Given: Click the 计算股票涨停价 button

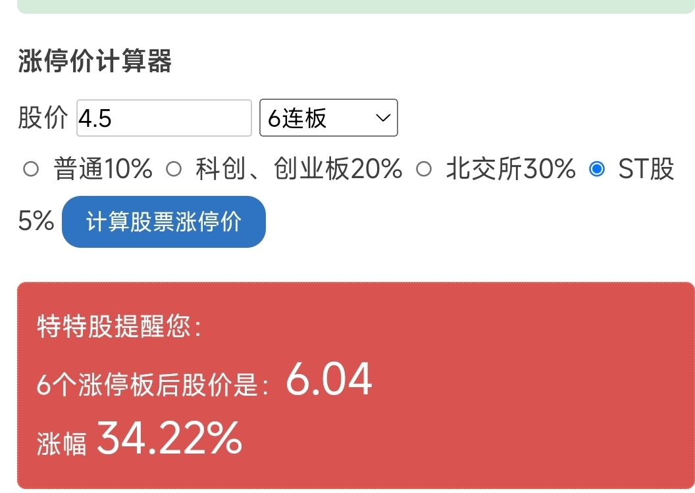Looking at the screenshot, I should click(x=164, y=222).
